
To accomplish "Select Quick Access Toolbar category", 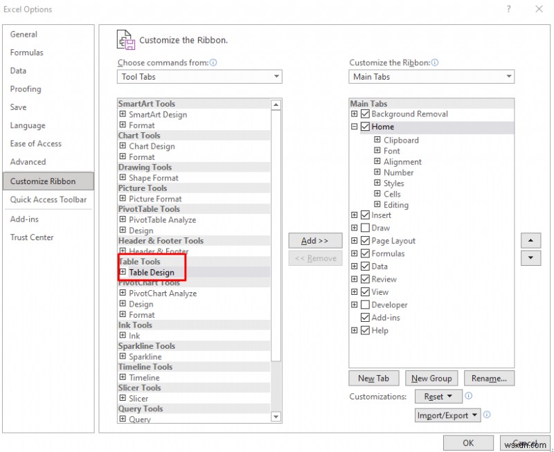I will click(48, 199).
